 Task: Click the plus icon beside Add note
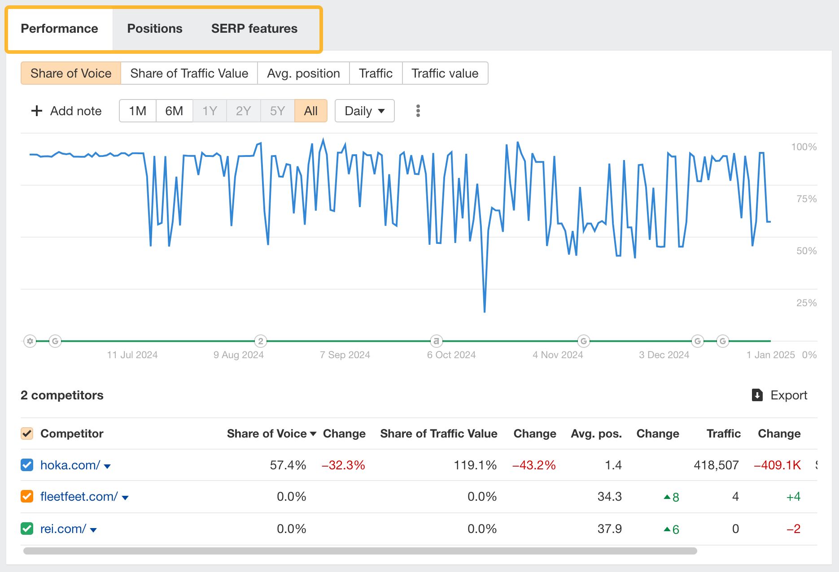(x=36, y=111)
